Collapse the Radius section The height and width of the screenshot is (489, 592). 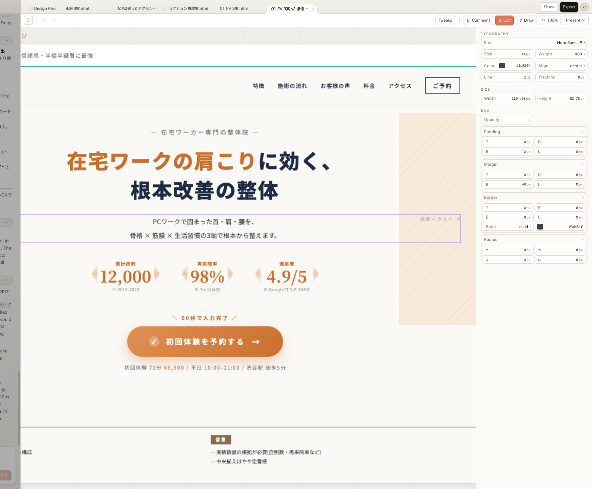583,239
